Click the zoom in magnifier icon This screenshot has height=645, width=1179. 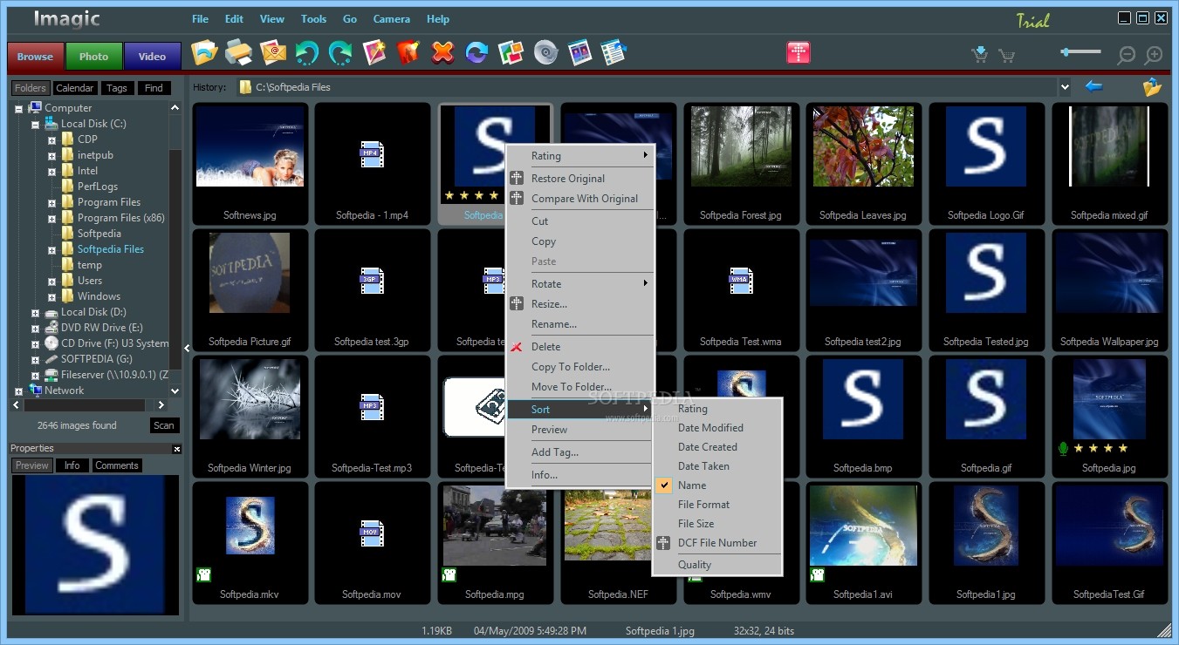[1154, 55]
